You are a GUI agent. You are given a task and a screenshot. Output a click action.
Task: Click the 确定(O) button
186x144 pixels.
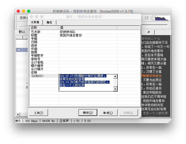coord(88,113)
